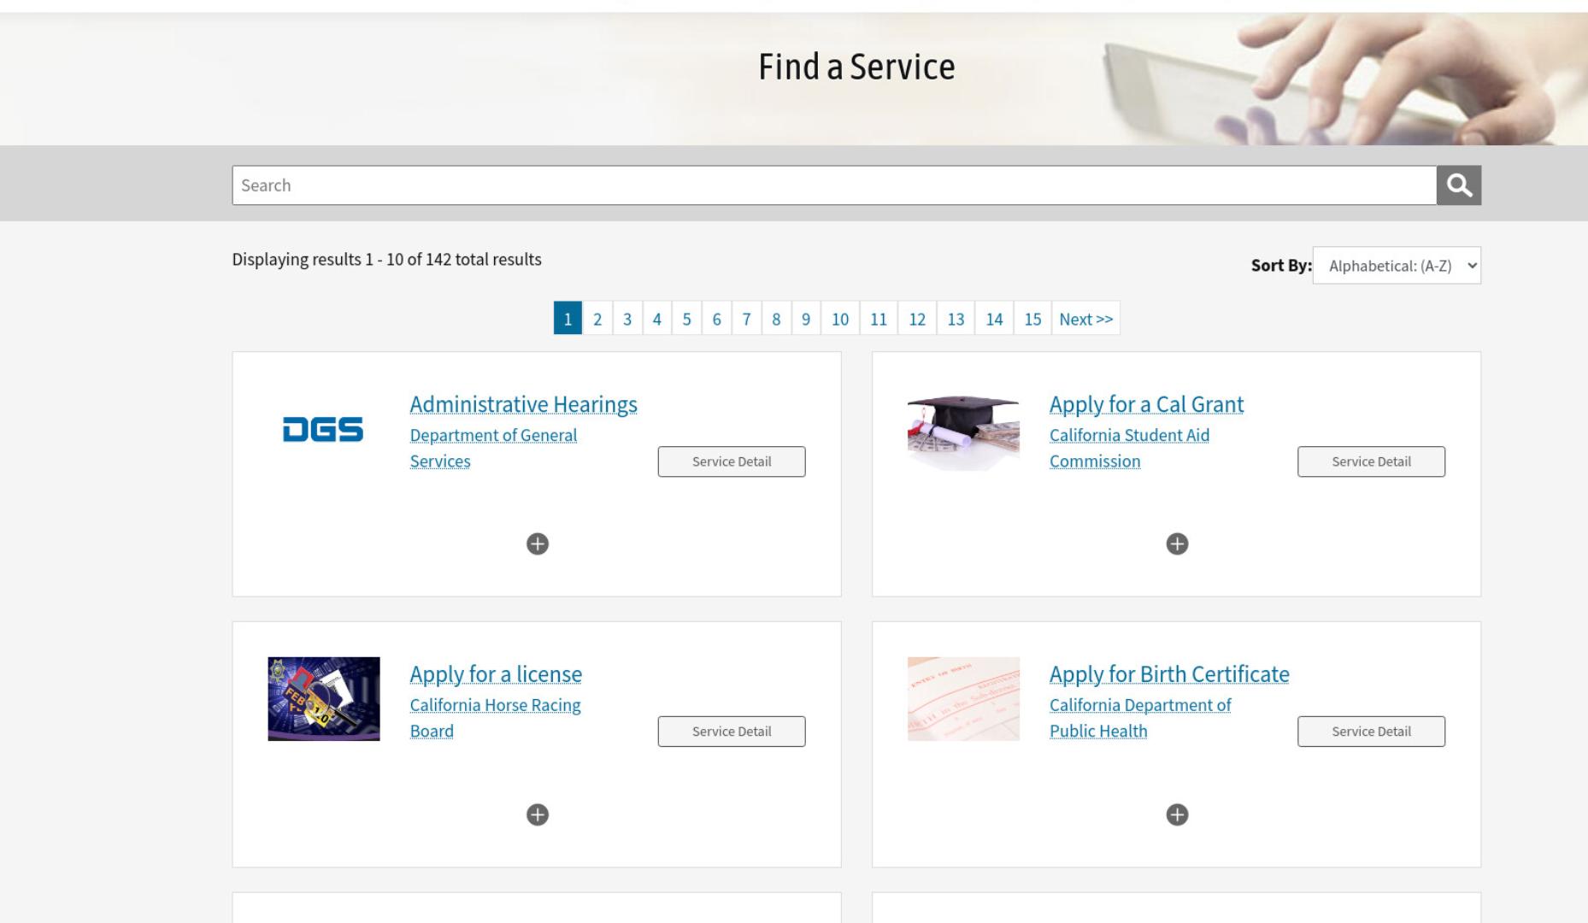Open California Department of Public Health link
This screenshot has height=923, width=1588.
pyautogui.click(x=1140, y=718)
